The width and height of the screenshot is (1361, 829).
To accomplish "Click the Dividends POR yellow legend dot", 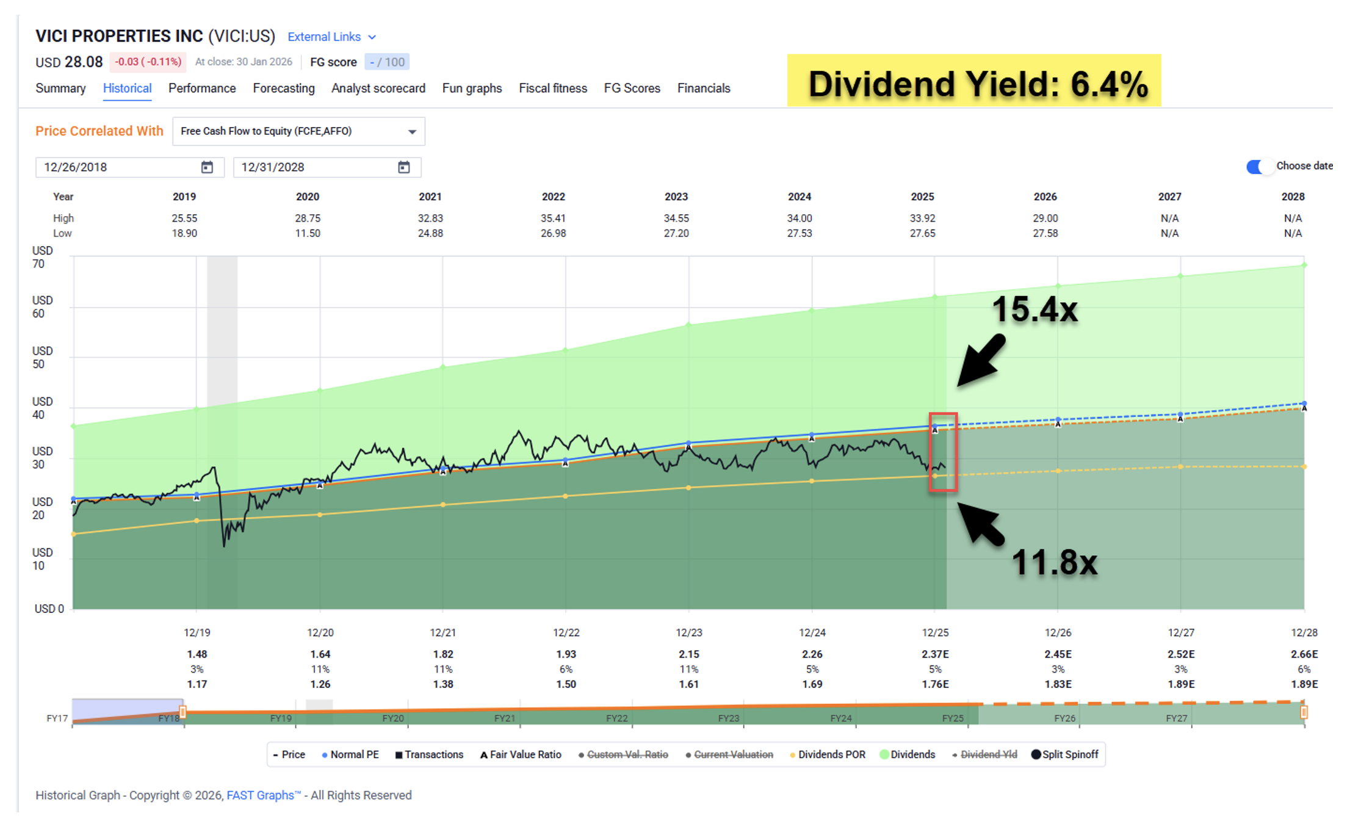I will [792, 755].
